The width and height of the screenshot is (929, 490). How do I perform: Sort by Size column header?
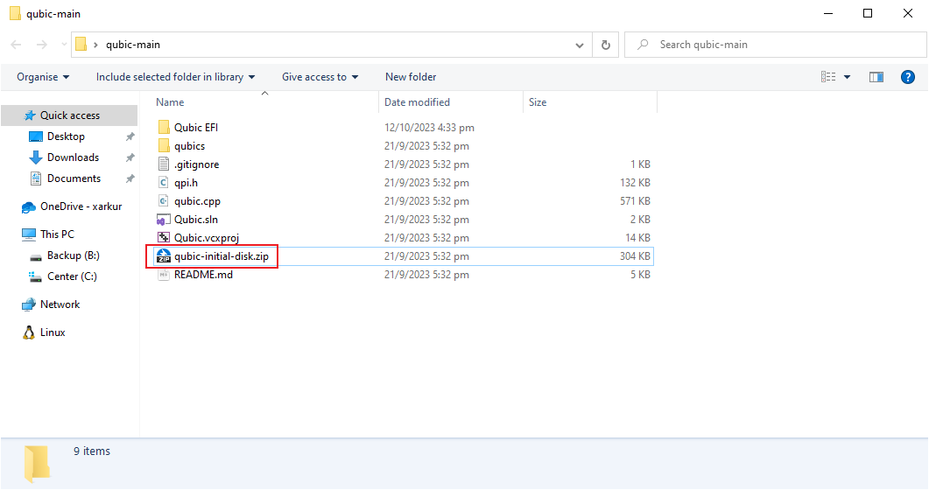(x=538, y=102)
